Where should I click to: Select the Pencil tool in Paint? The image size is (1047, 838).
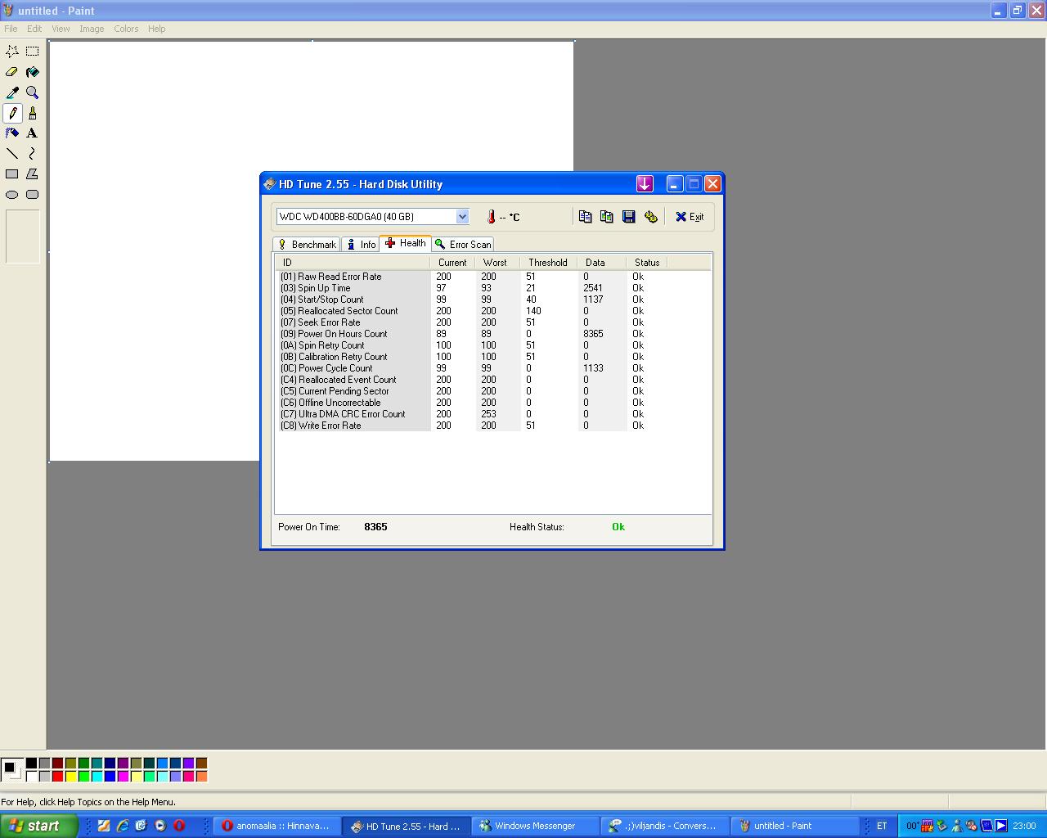click(12, 113)
